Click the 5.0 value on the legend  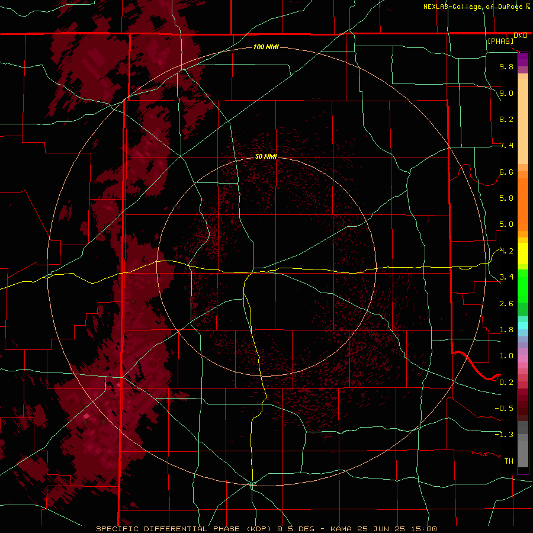pyautogui.click(x=506, y=224)
